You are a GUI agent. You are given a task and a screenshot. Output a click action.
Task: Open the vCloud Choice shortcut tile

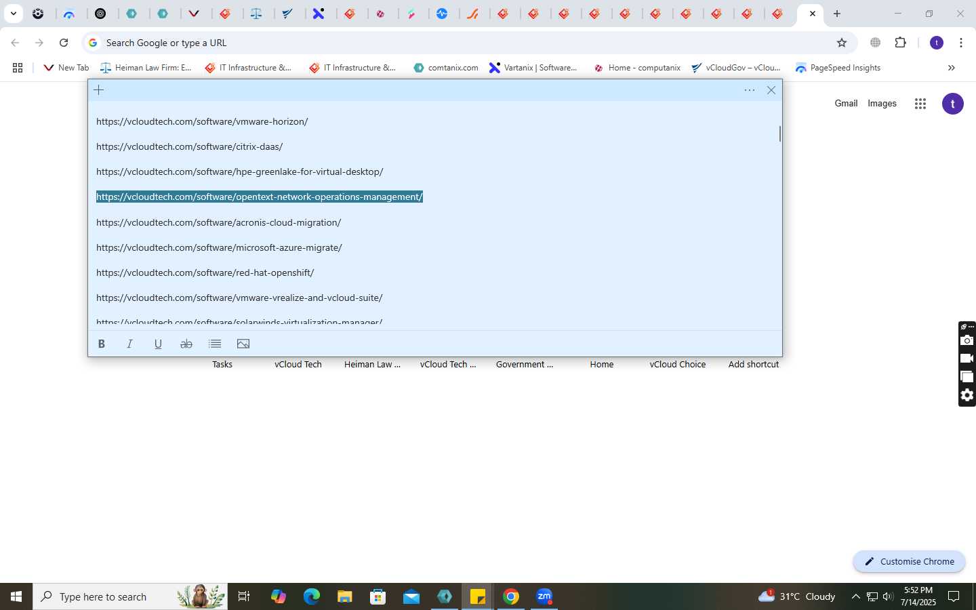(x=678, y=365)
